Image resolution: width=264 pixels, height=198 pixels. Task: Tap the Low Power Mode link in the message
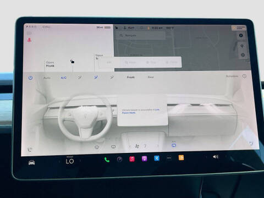(x=141, y=111)
